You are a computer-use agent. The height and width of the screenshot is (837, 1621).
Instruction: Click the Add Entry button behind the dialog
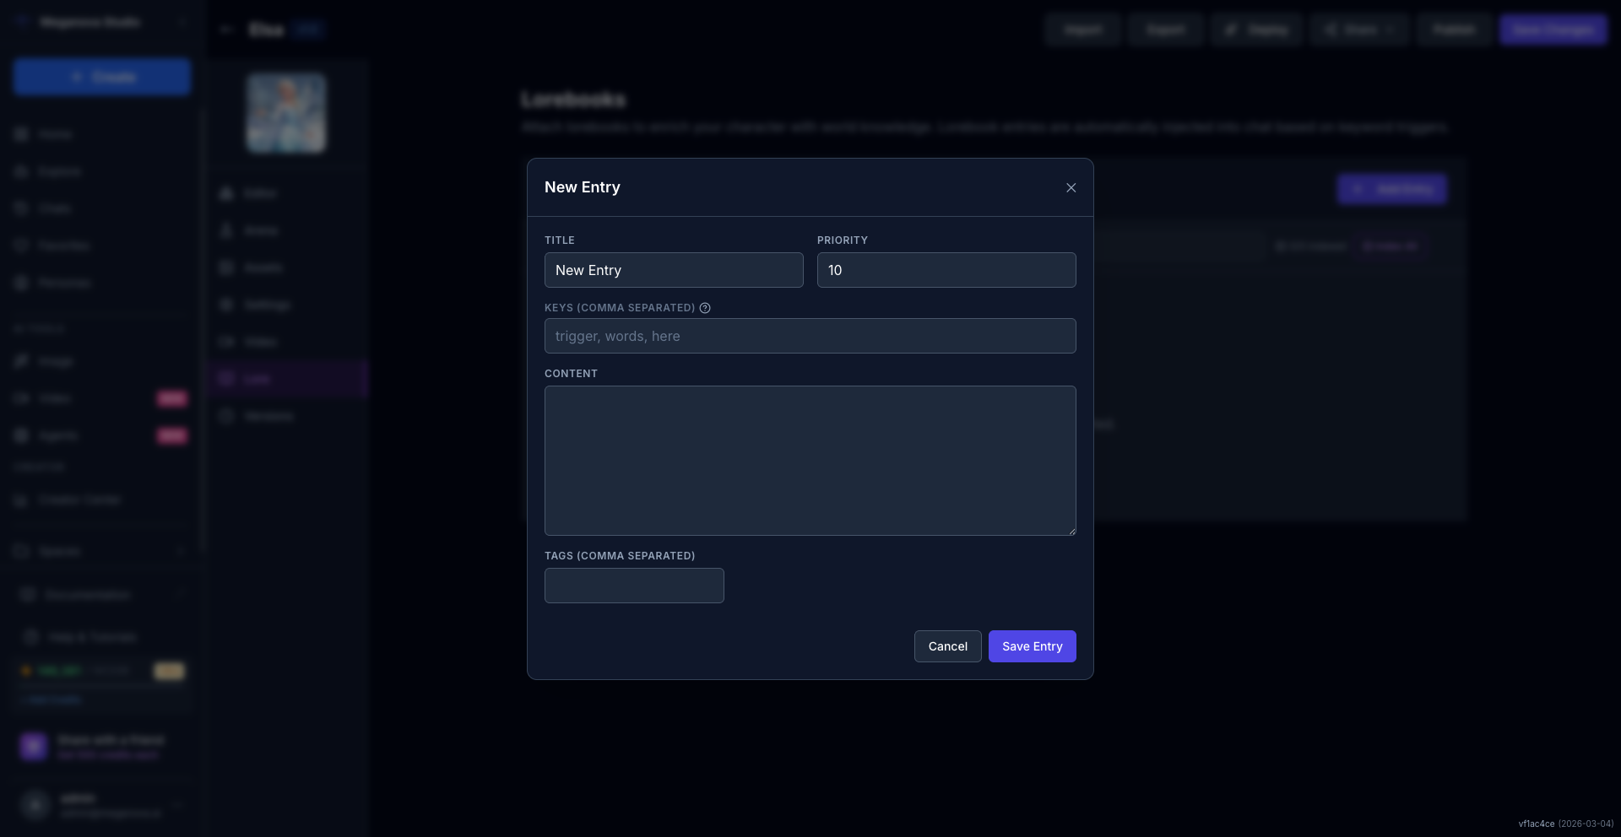coord(1391,189)
